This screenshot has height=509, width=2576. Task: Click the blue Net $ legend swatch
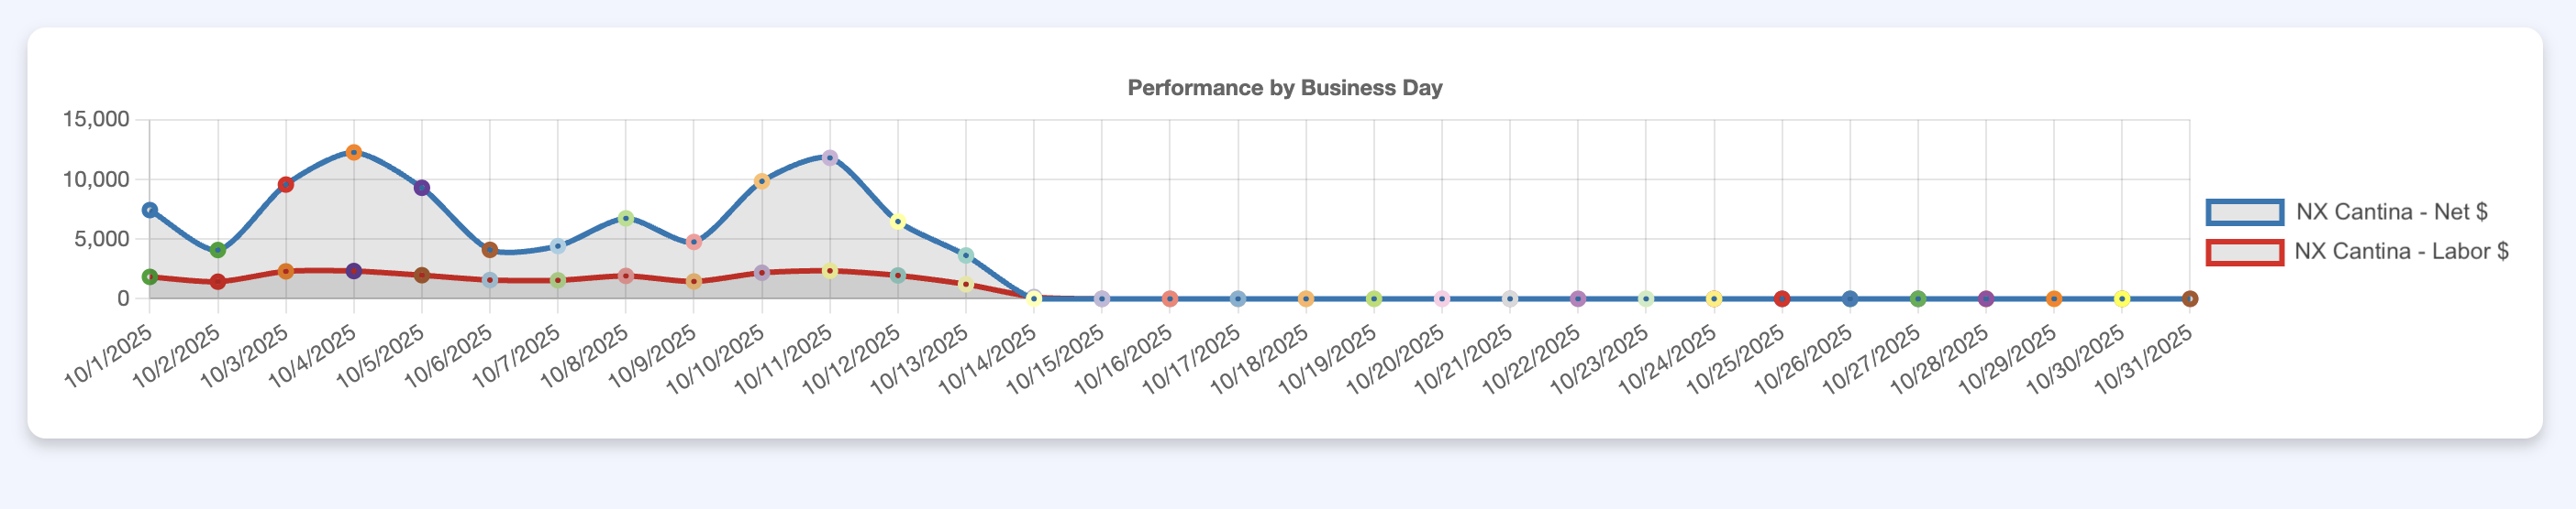[2244, 211]
